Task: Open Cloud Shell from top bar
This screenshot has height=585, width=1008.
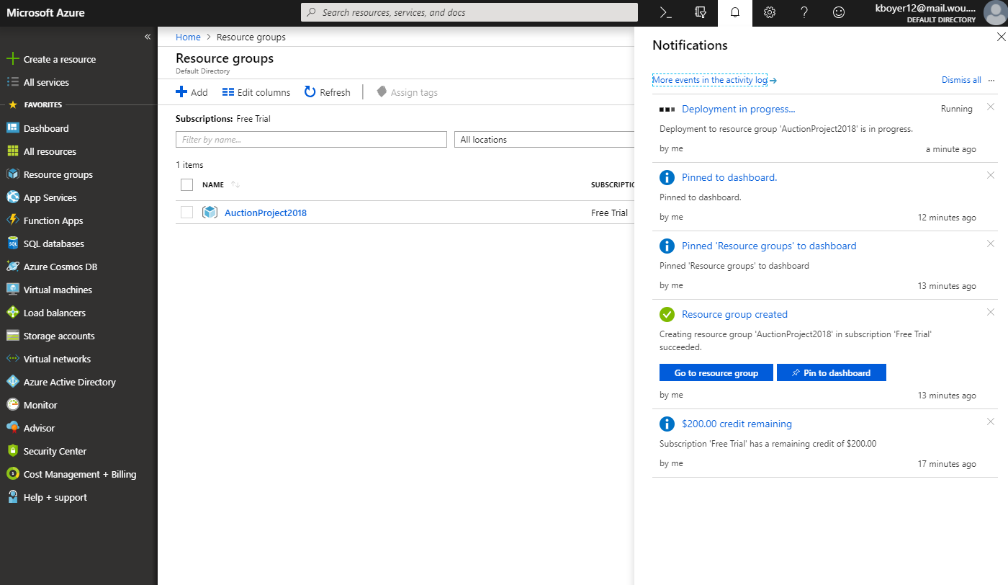Action: tap(666, 13)
